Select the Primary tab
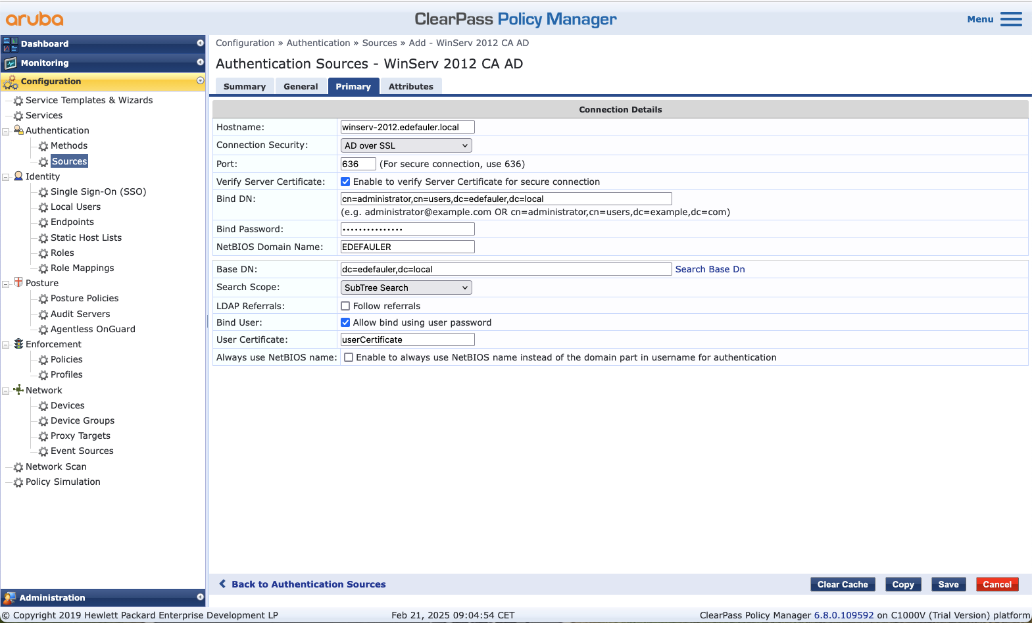Image resolution: width=1032 pixels, height=623 pixels. click(x=353, y=86)
